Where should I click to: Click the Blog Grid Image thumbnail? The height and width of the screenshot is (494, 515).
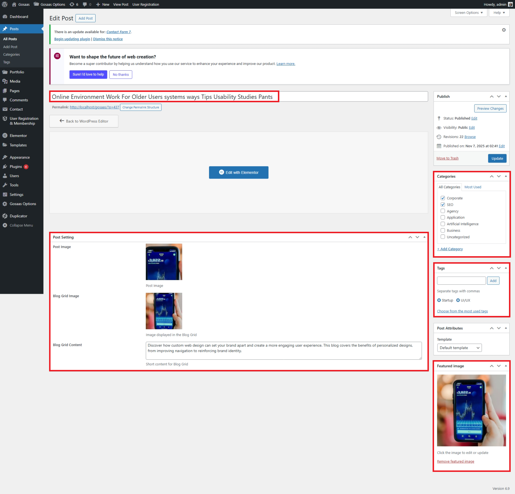coord(164,311)
